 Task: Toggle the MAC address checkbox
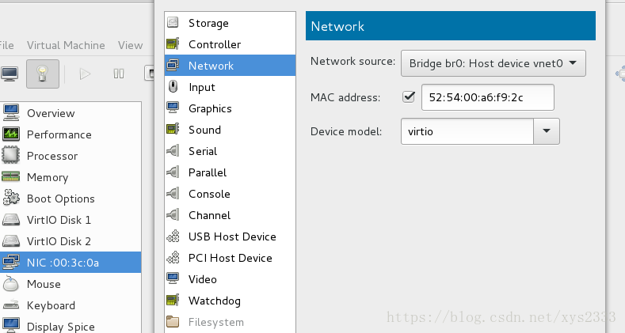click(x=409, y=96)
